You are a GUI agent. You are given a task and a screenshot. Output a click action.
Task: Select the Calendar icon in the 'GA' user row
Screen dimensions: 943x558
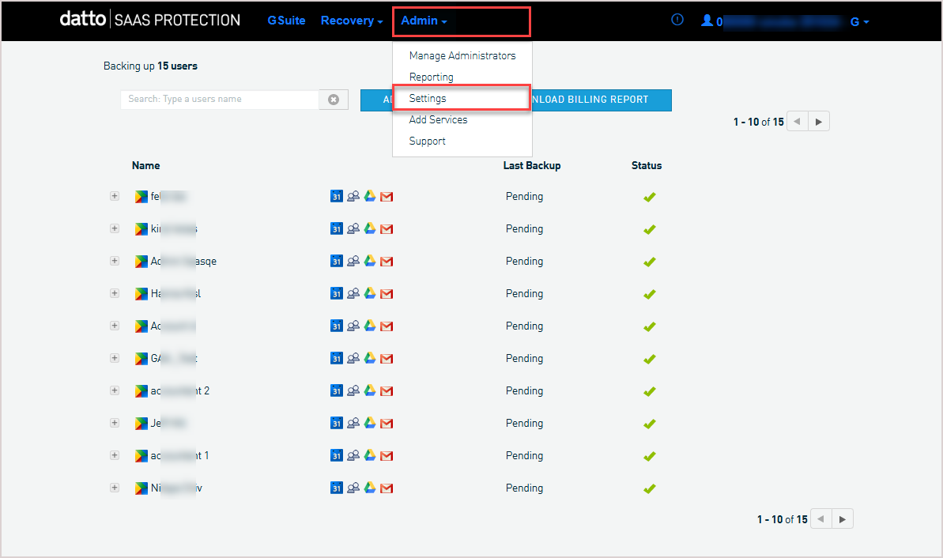pyautogui.click(x=337, y=358)
